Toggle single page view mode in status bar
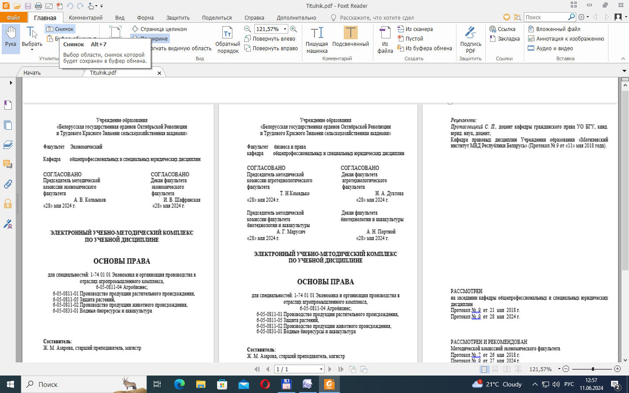 coord(484,369)
